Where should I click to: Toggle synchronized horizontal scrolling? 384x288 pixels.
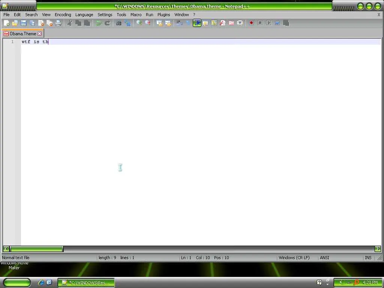(x=168, y=23)
